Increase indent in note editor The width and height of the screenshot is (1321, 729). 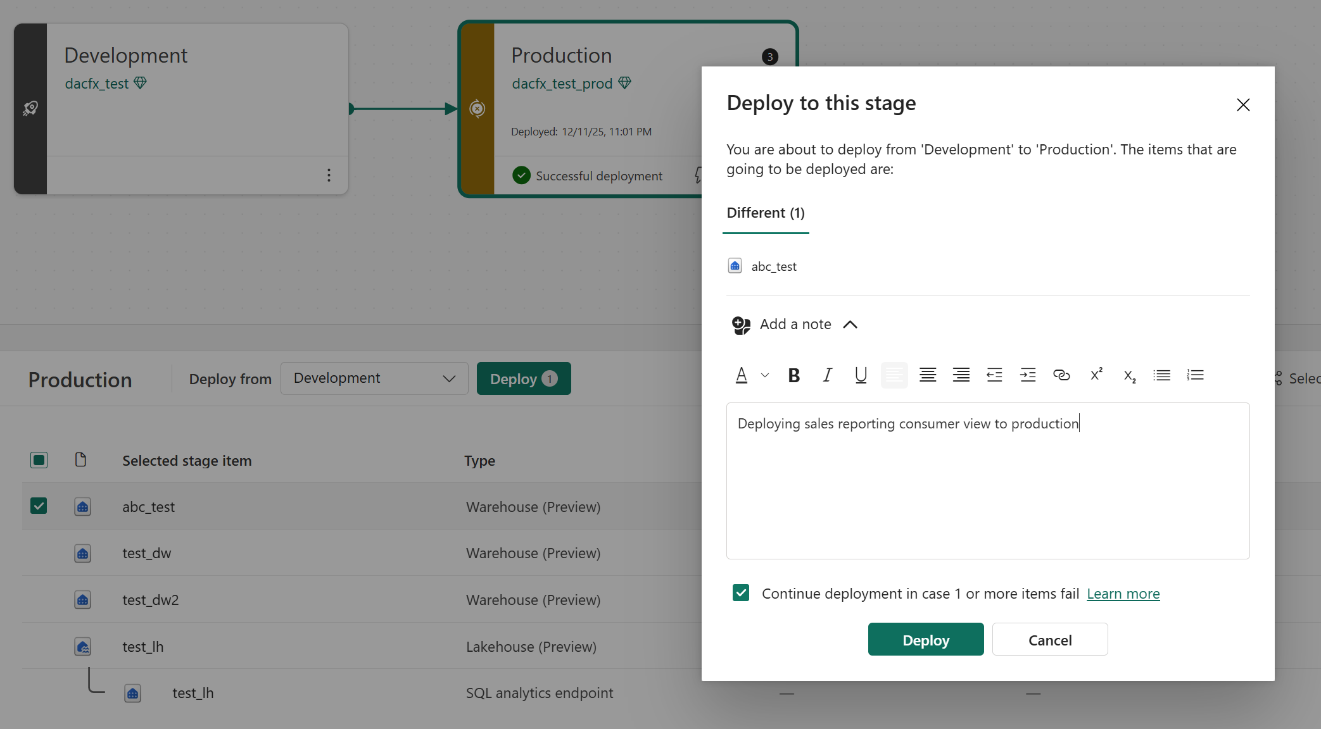pos(1028,375)
